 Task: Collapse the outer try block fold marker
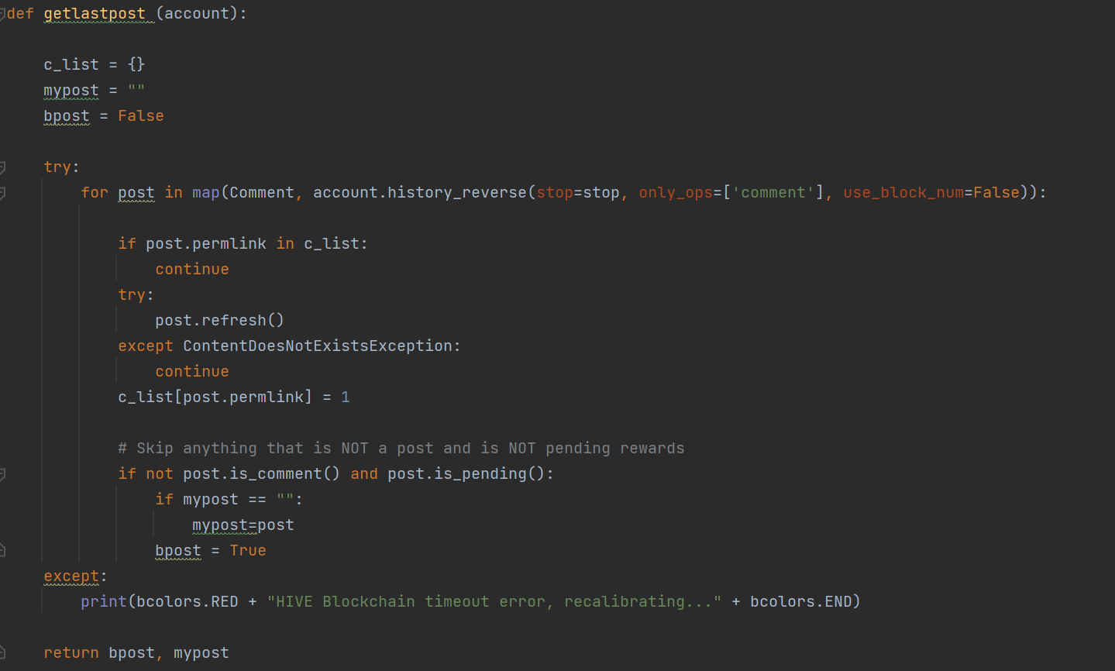[x=2, y=167]
